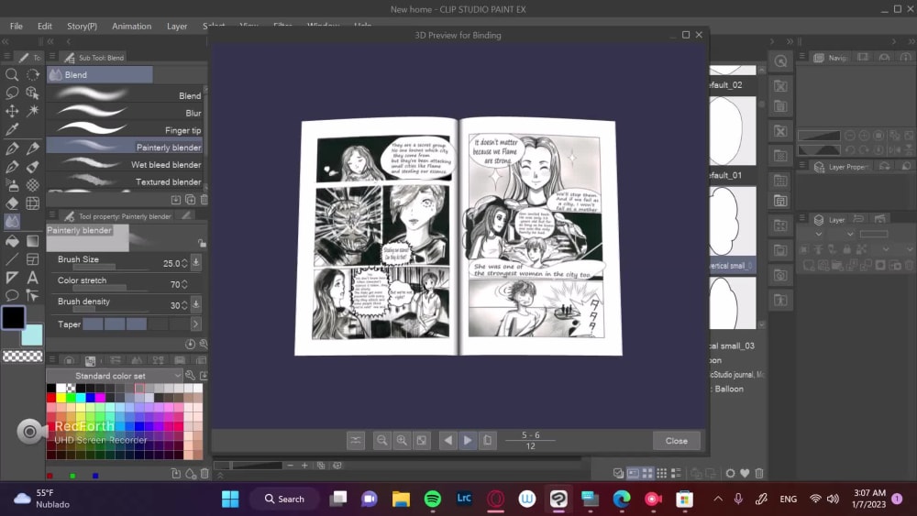Open the Animation menu

(x=131, y=27)
